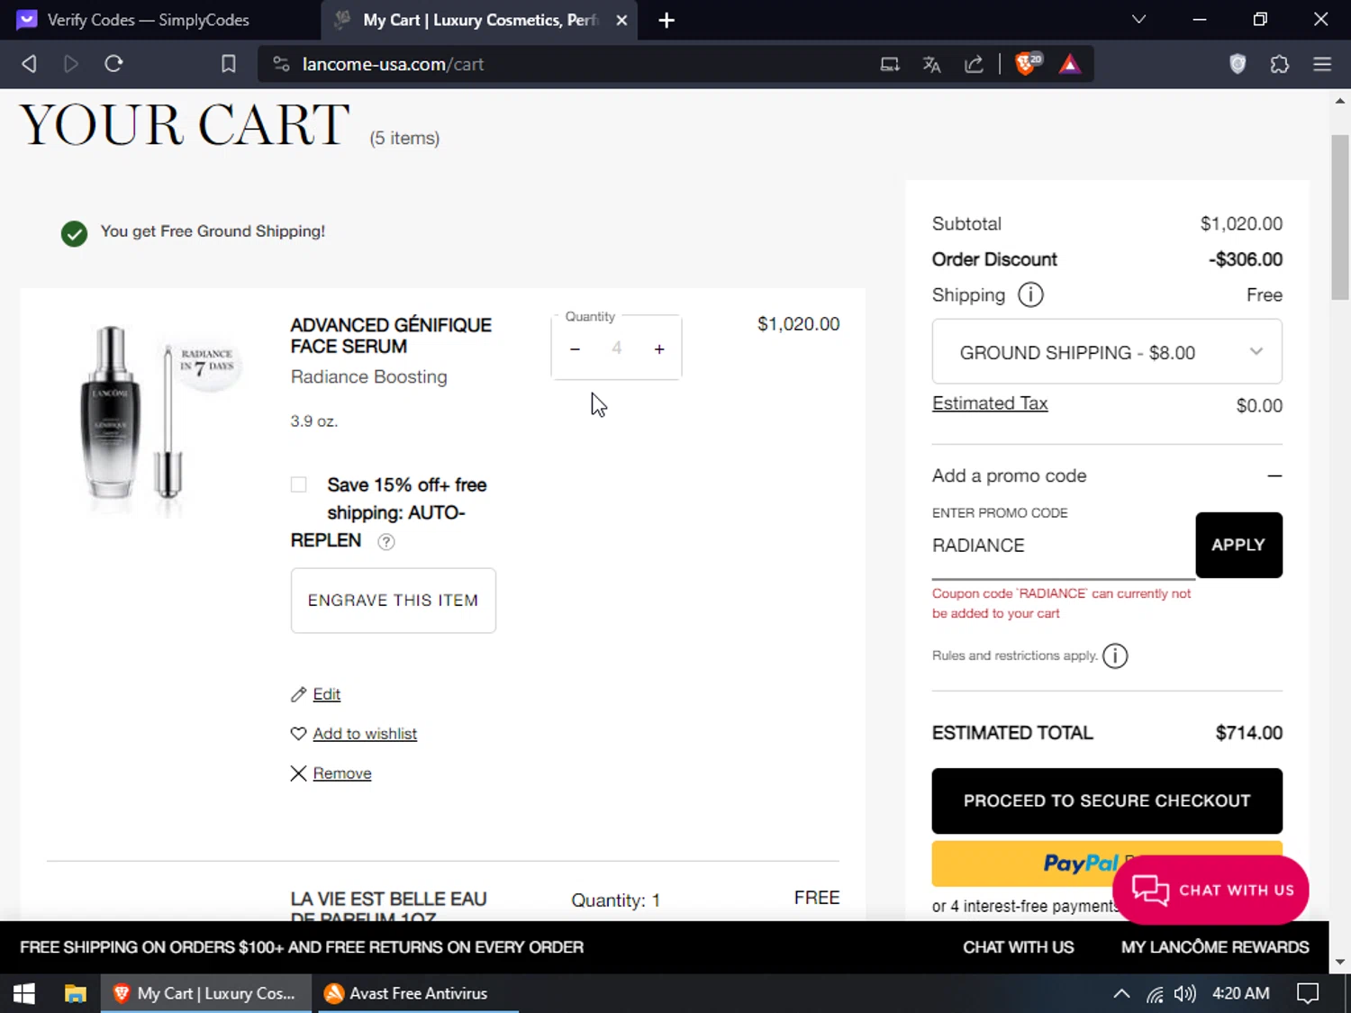Click the share page icon
Image resolution: width=1351 pixels, height=1013 pixels.
[974, 64]
